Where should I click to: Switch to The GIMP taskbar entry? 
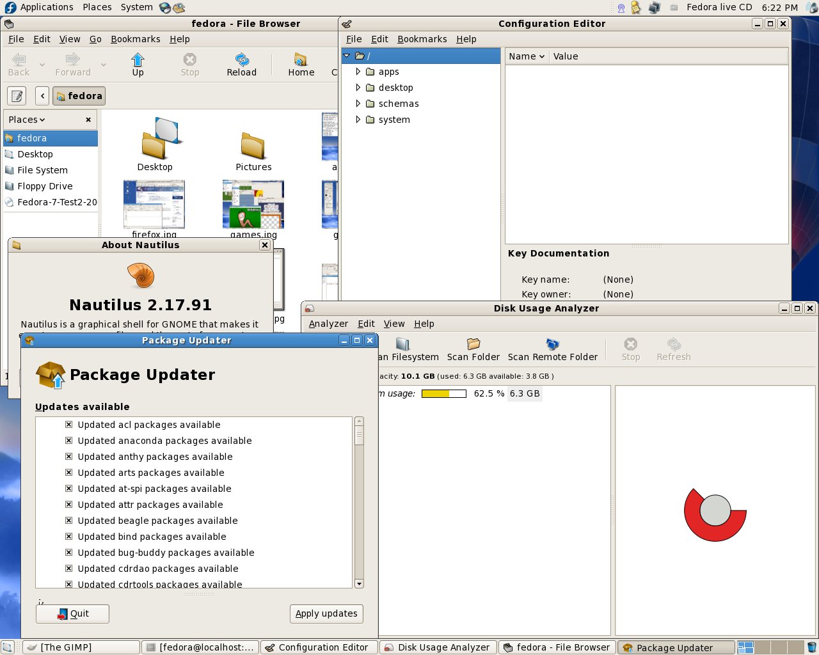pos(81,647)
